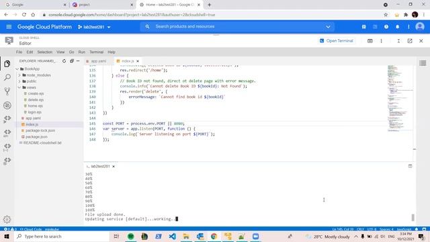Open the Help menu

pyautogui.click(x=112, y=52)
